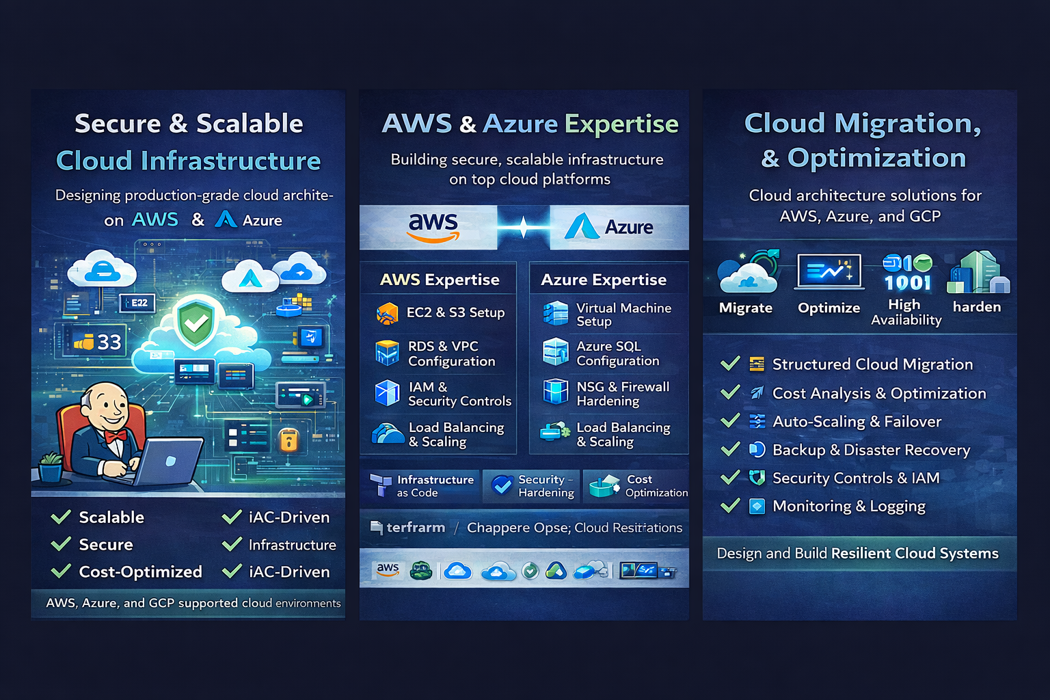Open the Virtual Machine Setup icon
Image resolution: width=1050 pixels, height=700 pixels.
click(555, 314)
